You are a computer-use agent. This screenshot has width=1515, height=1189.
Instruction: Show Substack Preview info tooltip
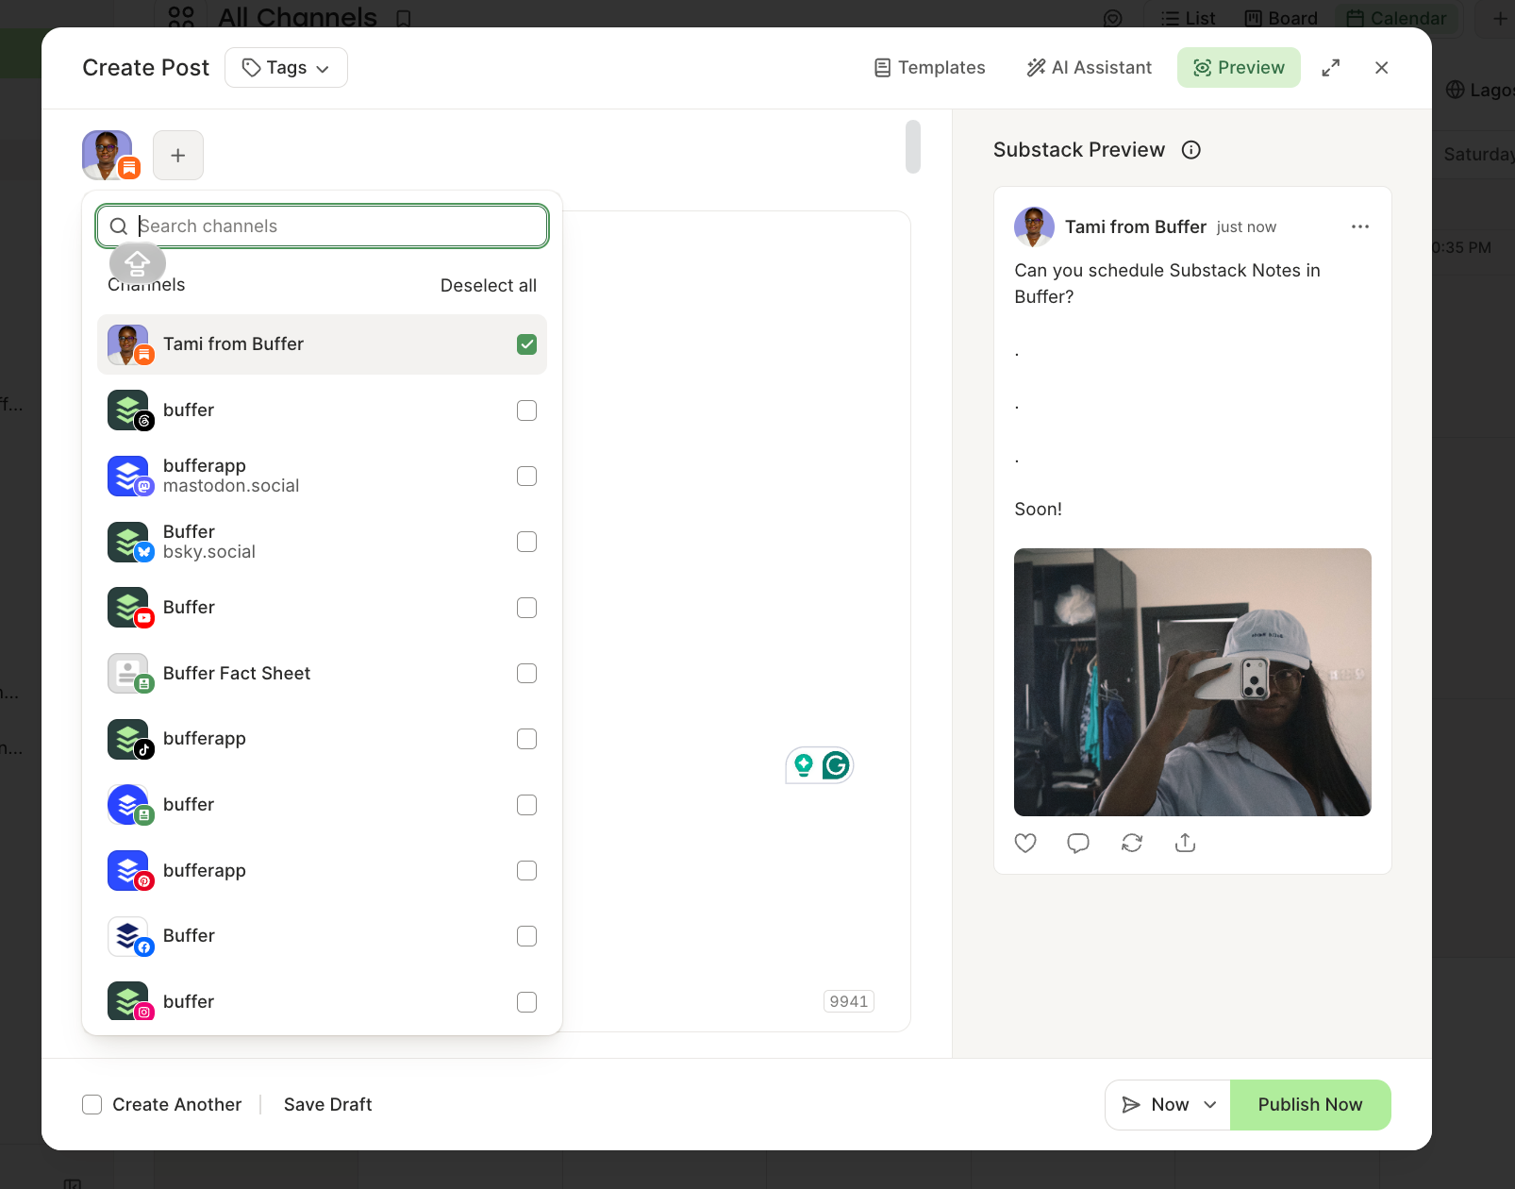(1191, 150)
